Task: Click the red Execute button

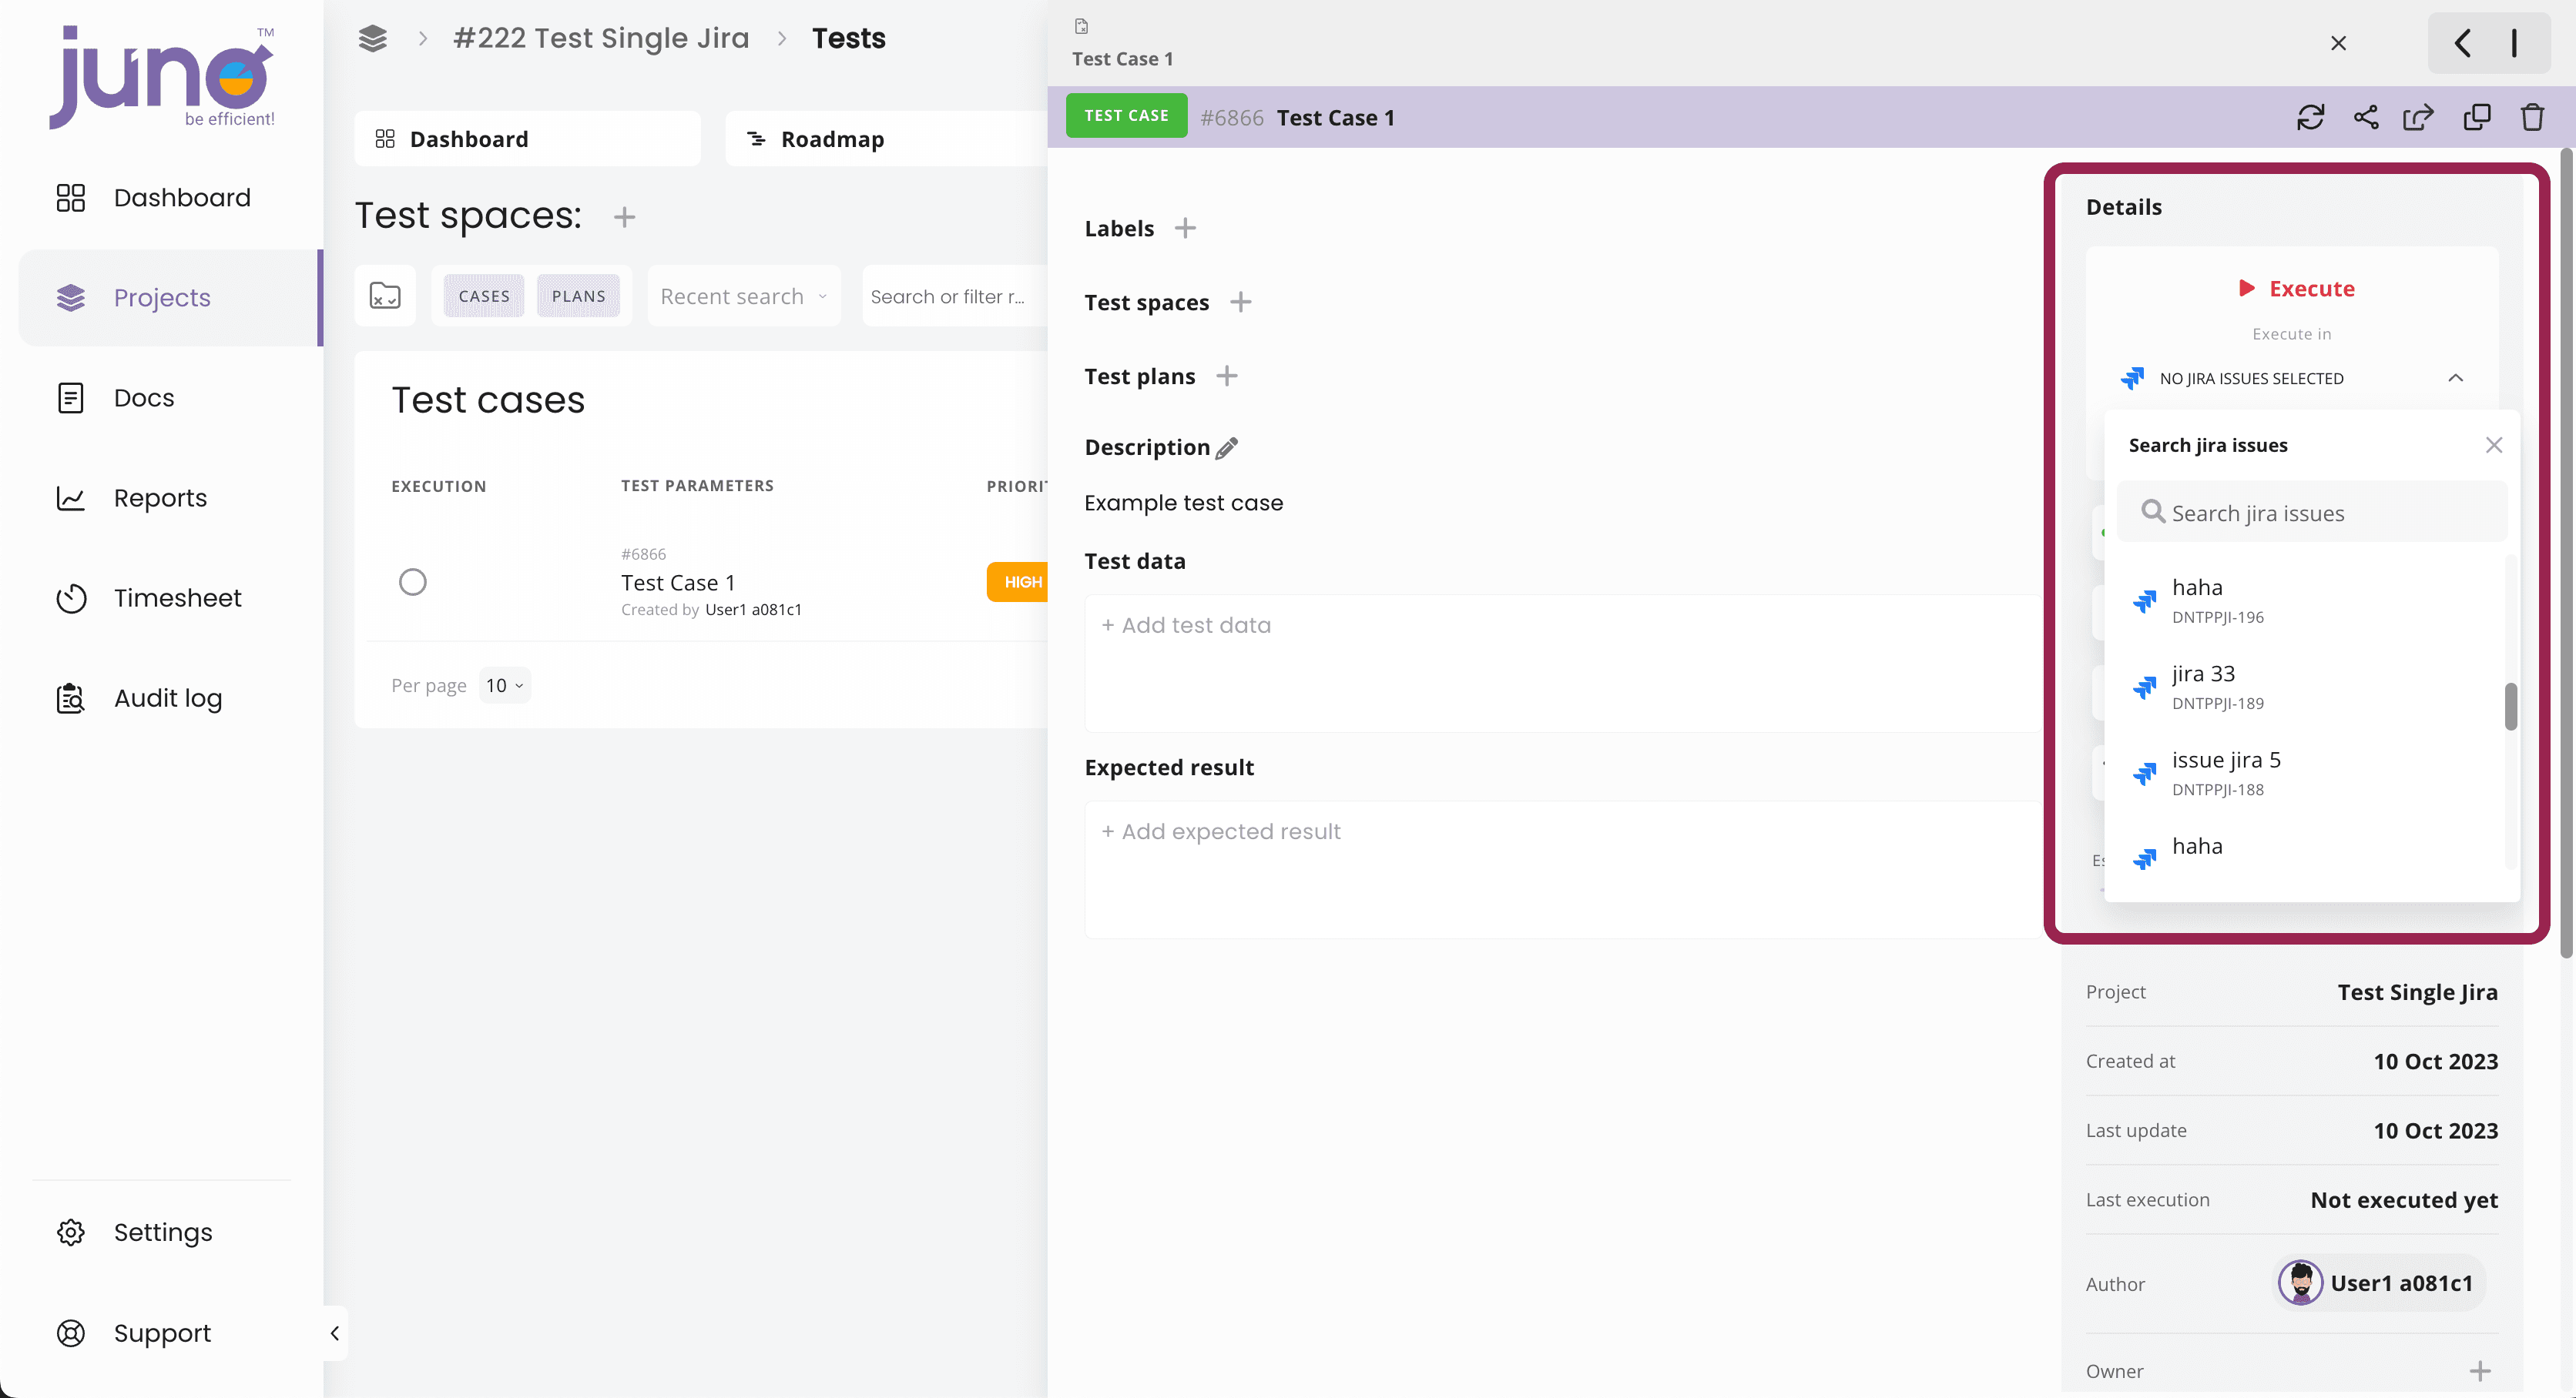Action: pyautogui.click(x=2296, y=289)
